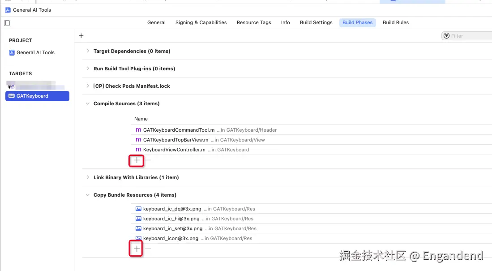Viewport: 492px width, 271px height.
Task: Select GATKeyboardTopBarView.m row
Action: pyautogui.click(x=311, y=140)
